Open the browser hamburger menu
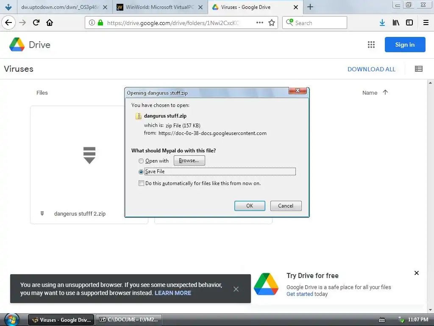The width and height of the screenshot is (434, 326). [x=426, y=23]
